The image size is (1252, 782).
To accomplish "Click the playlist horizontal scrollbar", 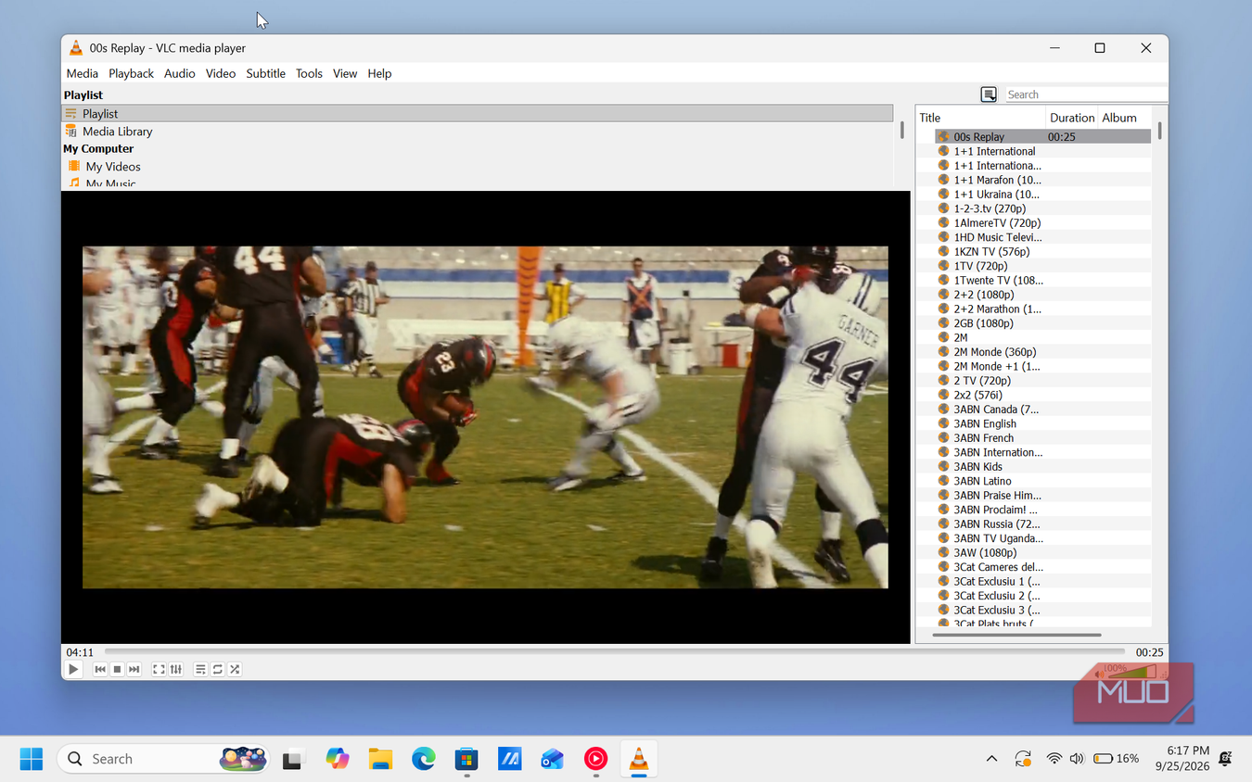I will click(x=1016, y=636).
